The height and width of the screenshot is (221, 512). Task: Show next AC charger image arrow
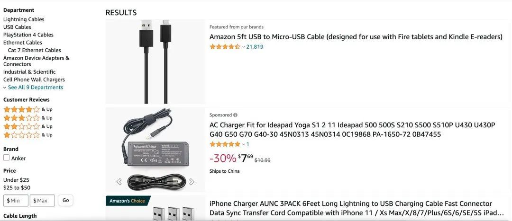[x=192, y=182]
